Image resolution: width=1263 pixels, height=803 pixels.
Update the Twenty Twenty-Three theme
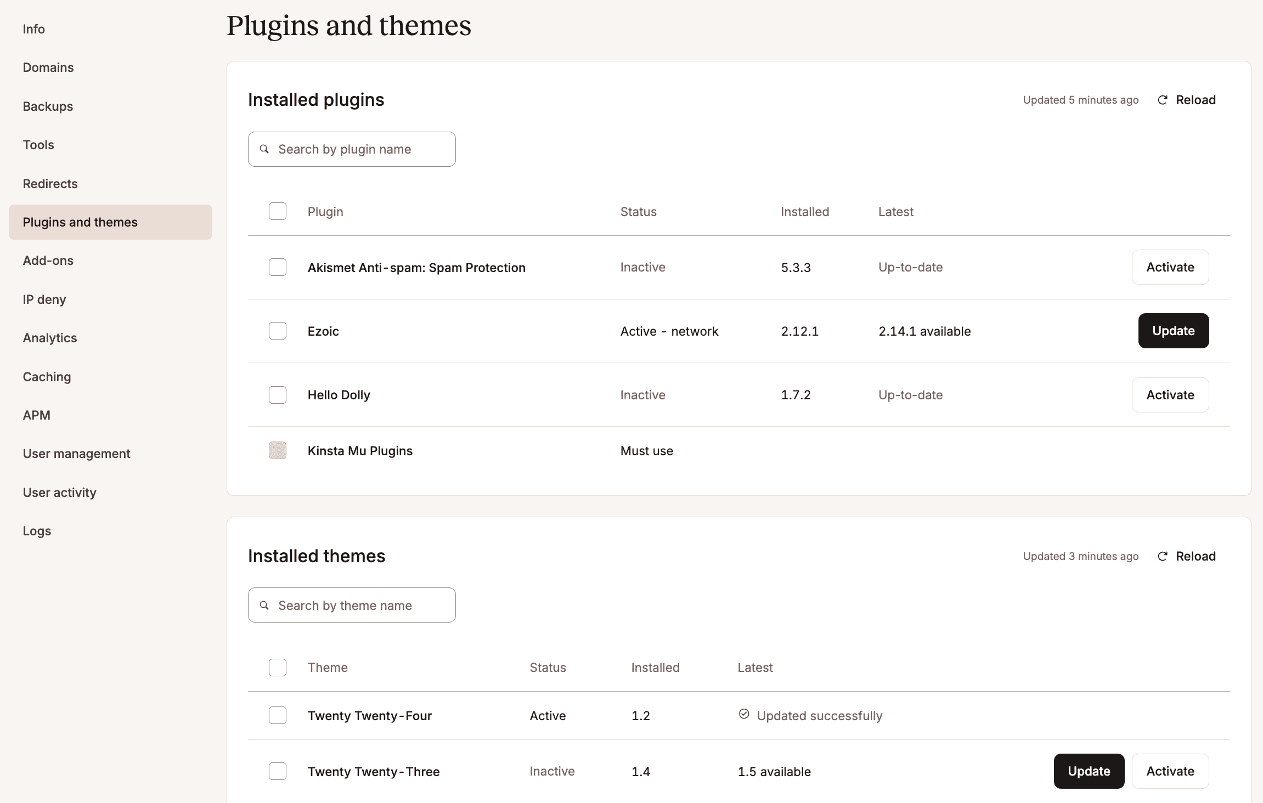click(x=1089, y=771)
